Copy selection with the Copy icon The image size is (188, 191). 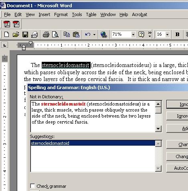(x=67, y=35)
